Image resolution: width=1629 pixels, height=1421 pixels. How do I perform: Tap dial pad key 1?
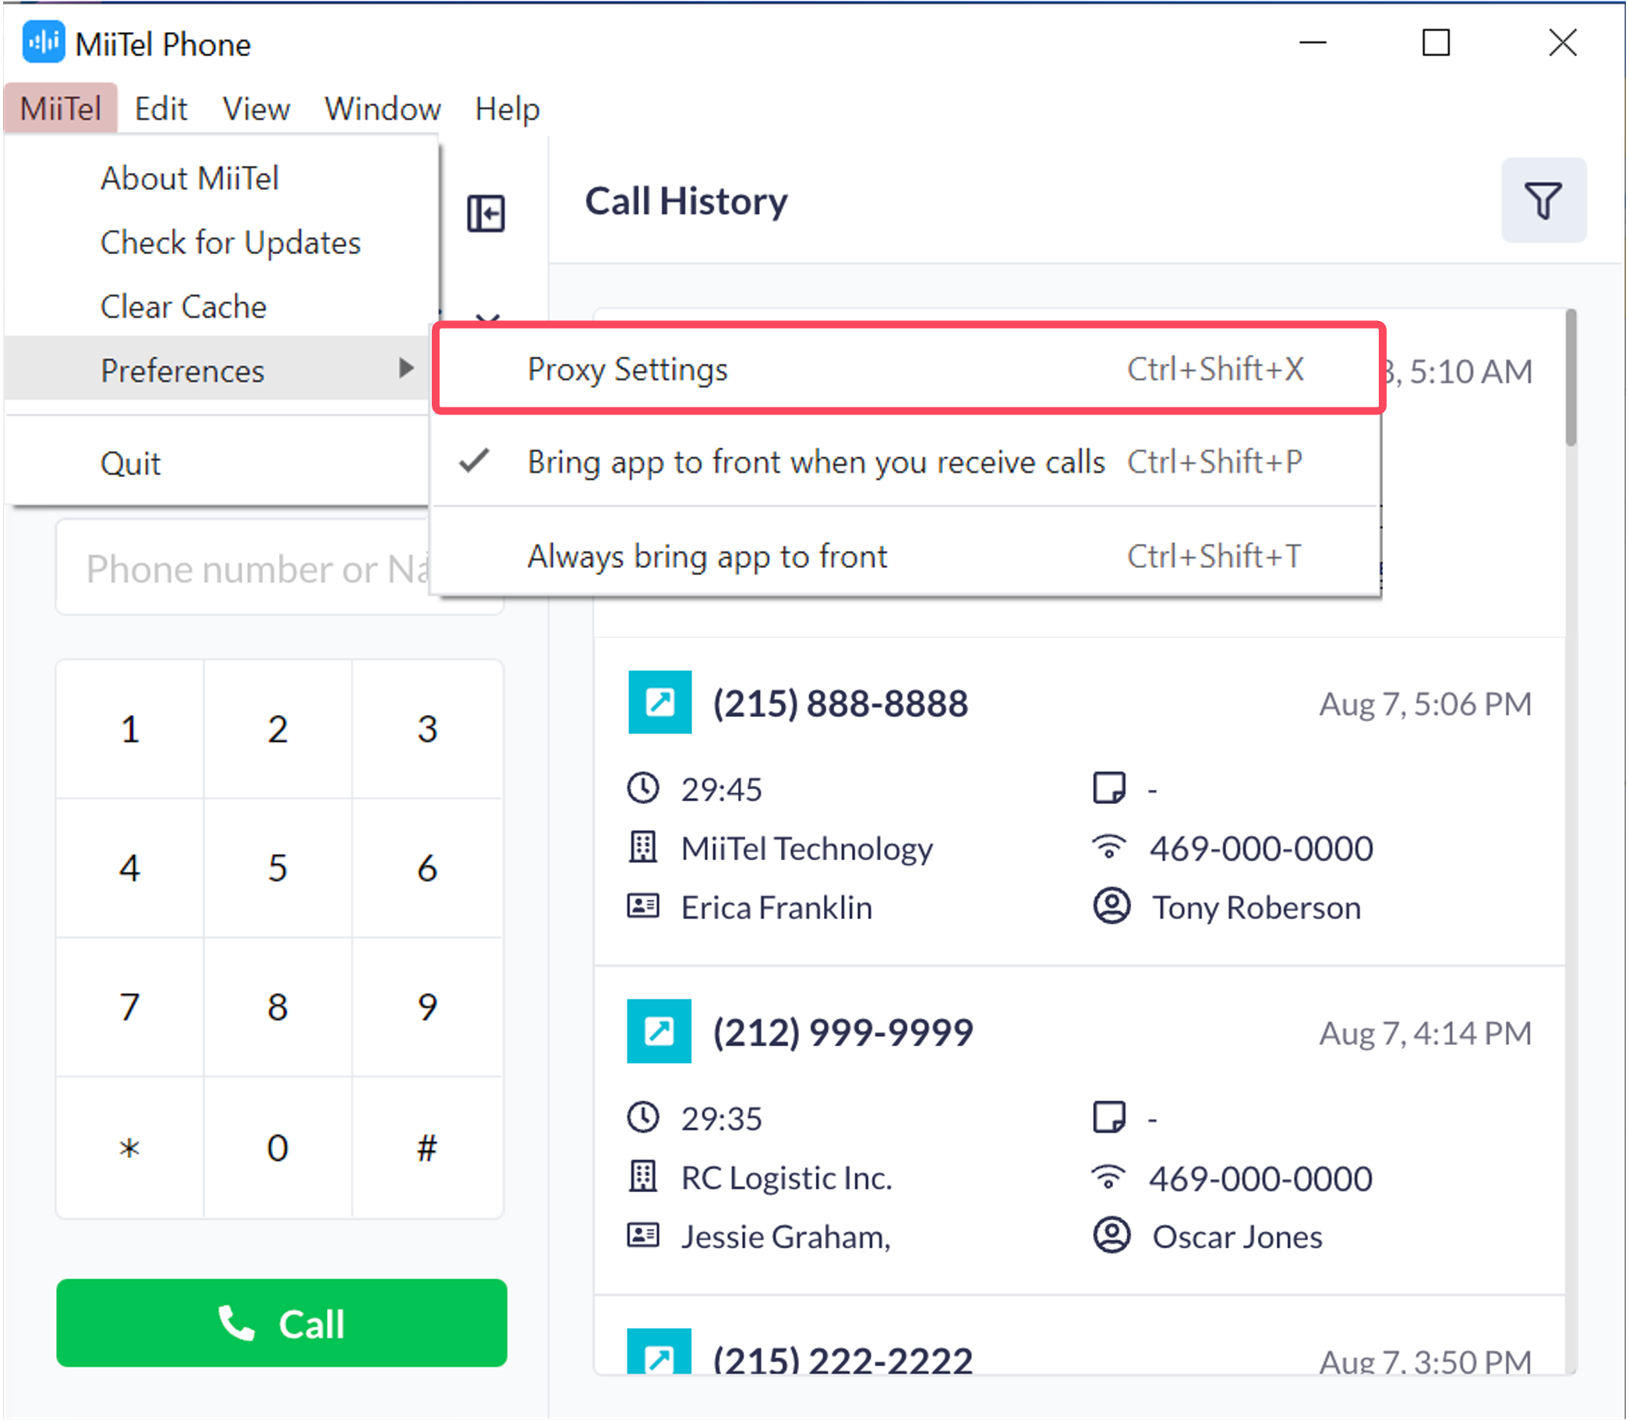pyautogui.click(x=130, y=728)
